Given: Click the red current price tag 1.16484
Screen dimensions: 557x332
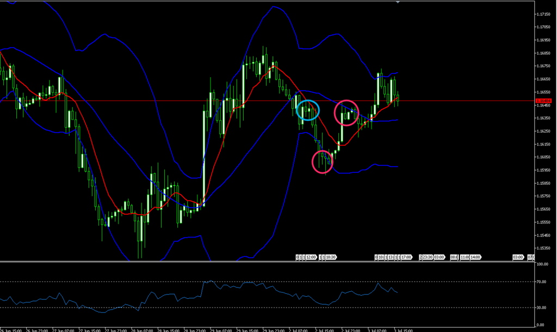Looking at the screenshot, I should coord(543,101).
